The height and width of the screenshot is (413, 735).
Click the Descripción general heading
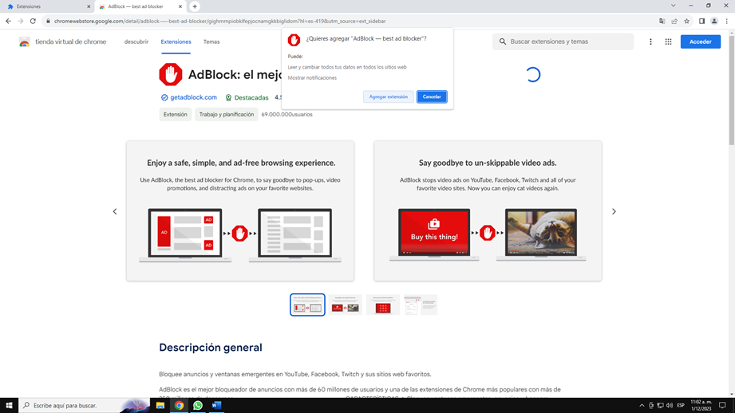pyautogui.click(x=211, y=348)
